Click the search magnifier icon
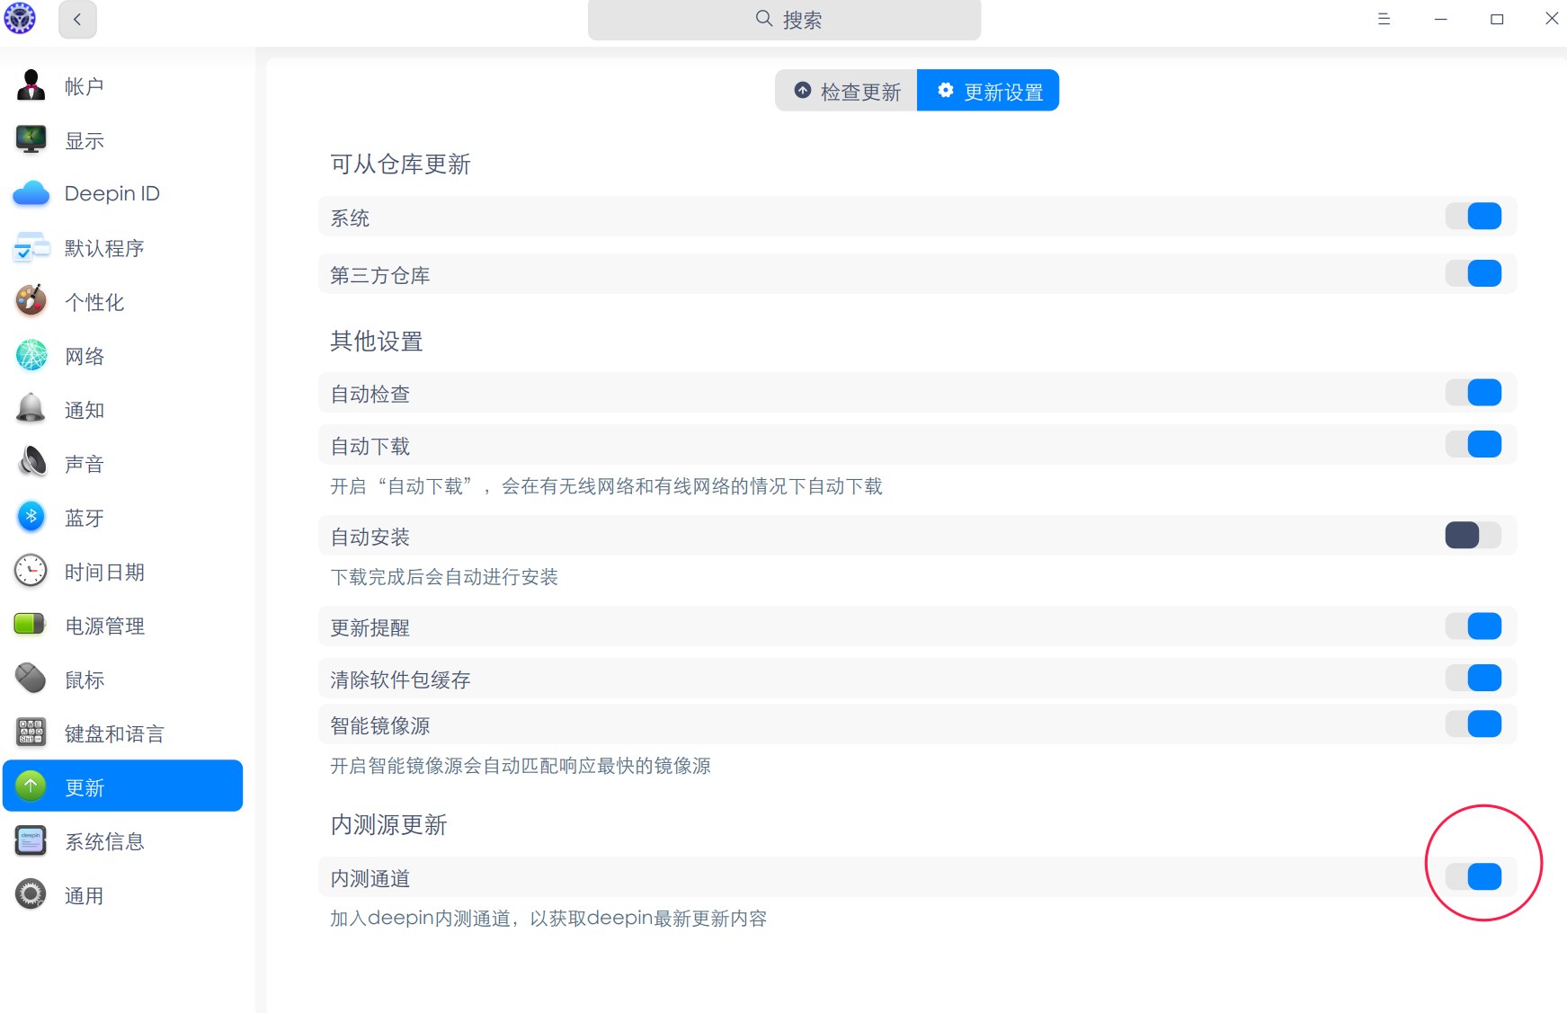Viewport: 1567px width, 1013px height. [764, 19]
